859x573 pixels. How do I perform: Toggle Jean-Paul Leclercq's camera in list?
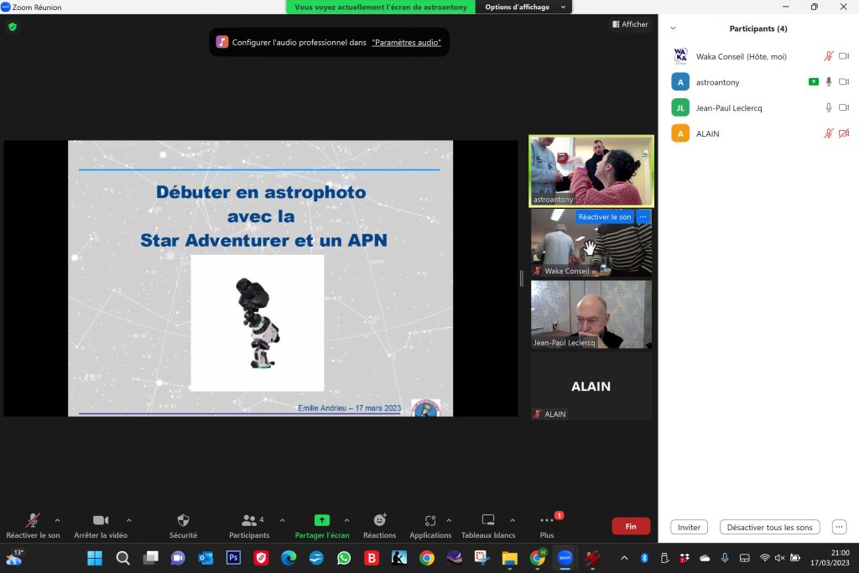point(844,107)
